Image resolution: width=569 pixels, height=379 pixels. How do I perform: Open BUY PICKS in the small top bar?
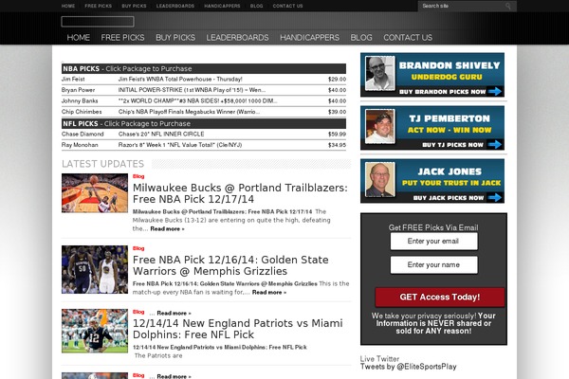click(135, 6)
